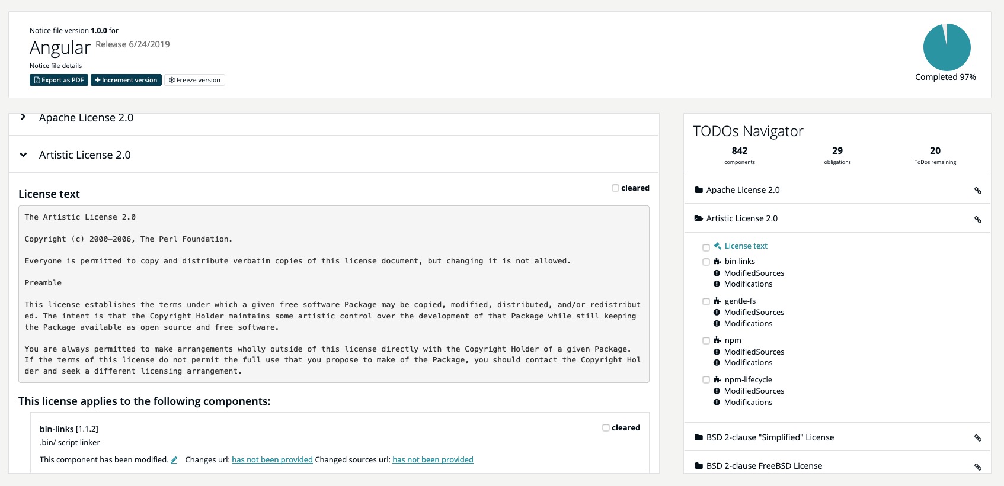The height and width of the screenshot is (486, 1004).
Task: Select npm-lifecycle in TODOs navigator
Action: tap(748, 380)
